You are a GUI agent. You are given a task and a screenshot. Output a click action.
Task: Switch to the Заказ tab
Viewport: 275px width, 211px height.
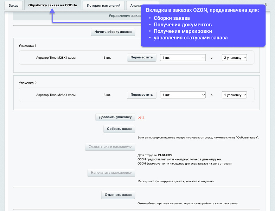point(13,6)
